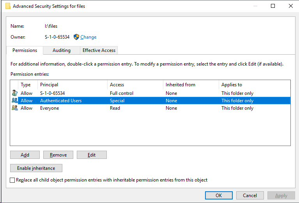Remove the selected permission entry
299x203 pixels.
click(x=58, y=155)
